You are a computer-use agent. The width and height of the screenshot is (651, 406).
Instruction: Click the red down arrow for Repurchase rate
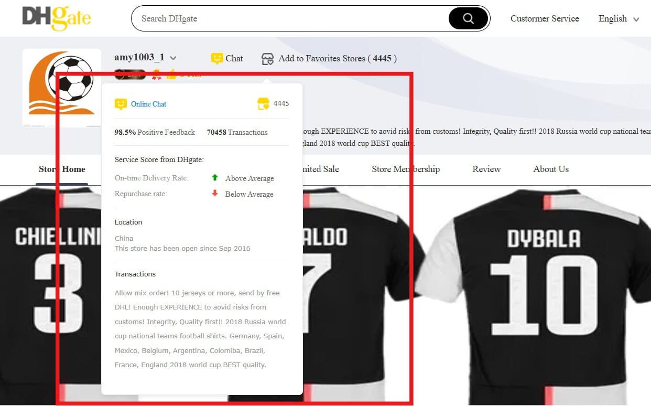click(x=214, y=194)
